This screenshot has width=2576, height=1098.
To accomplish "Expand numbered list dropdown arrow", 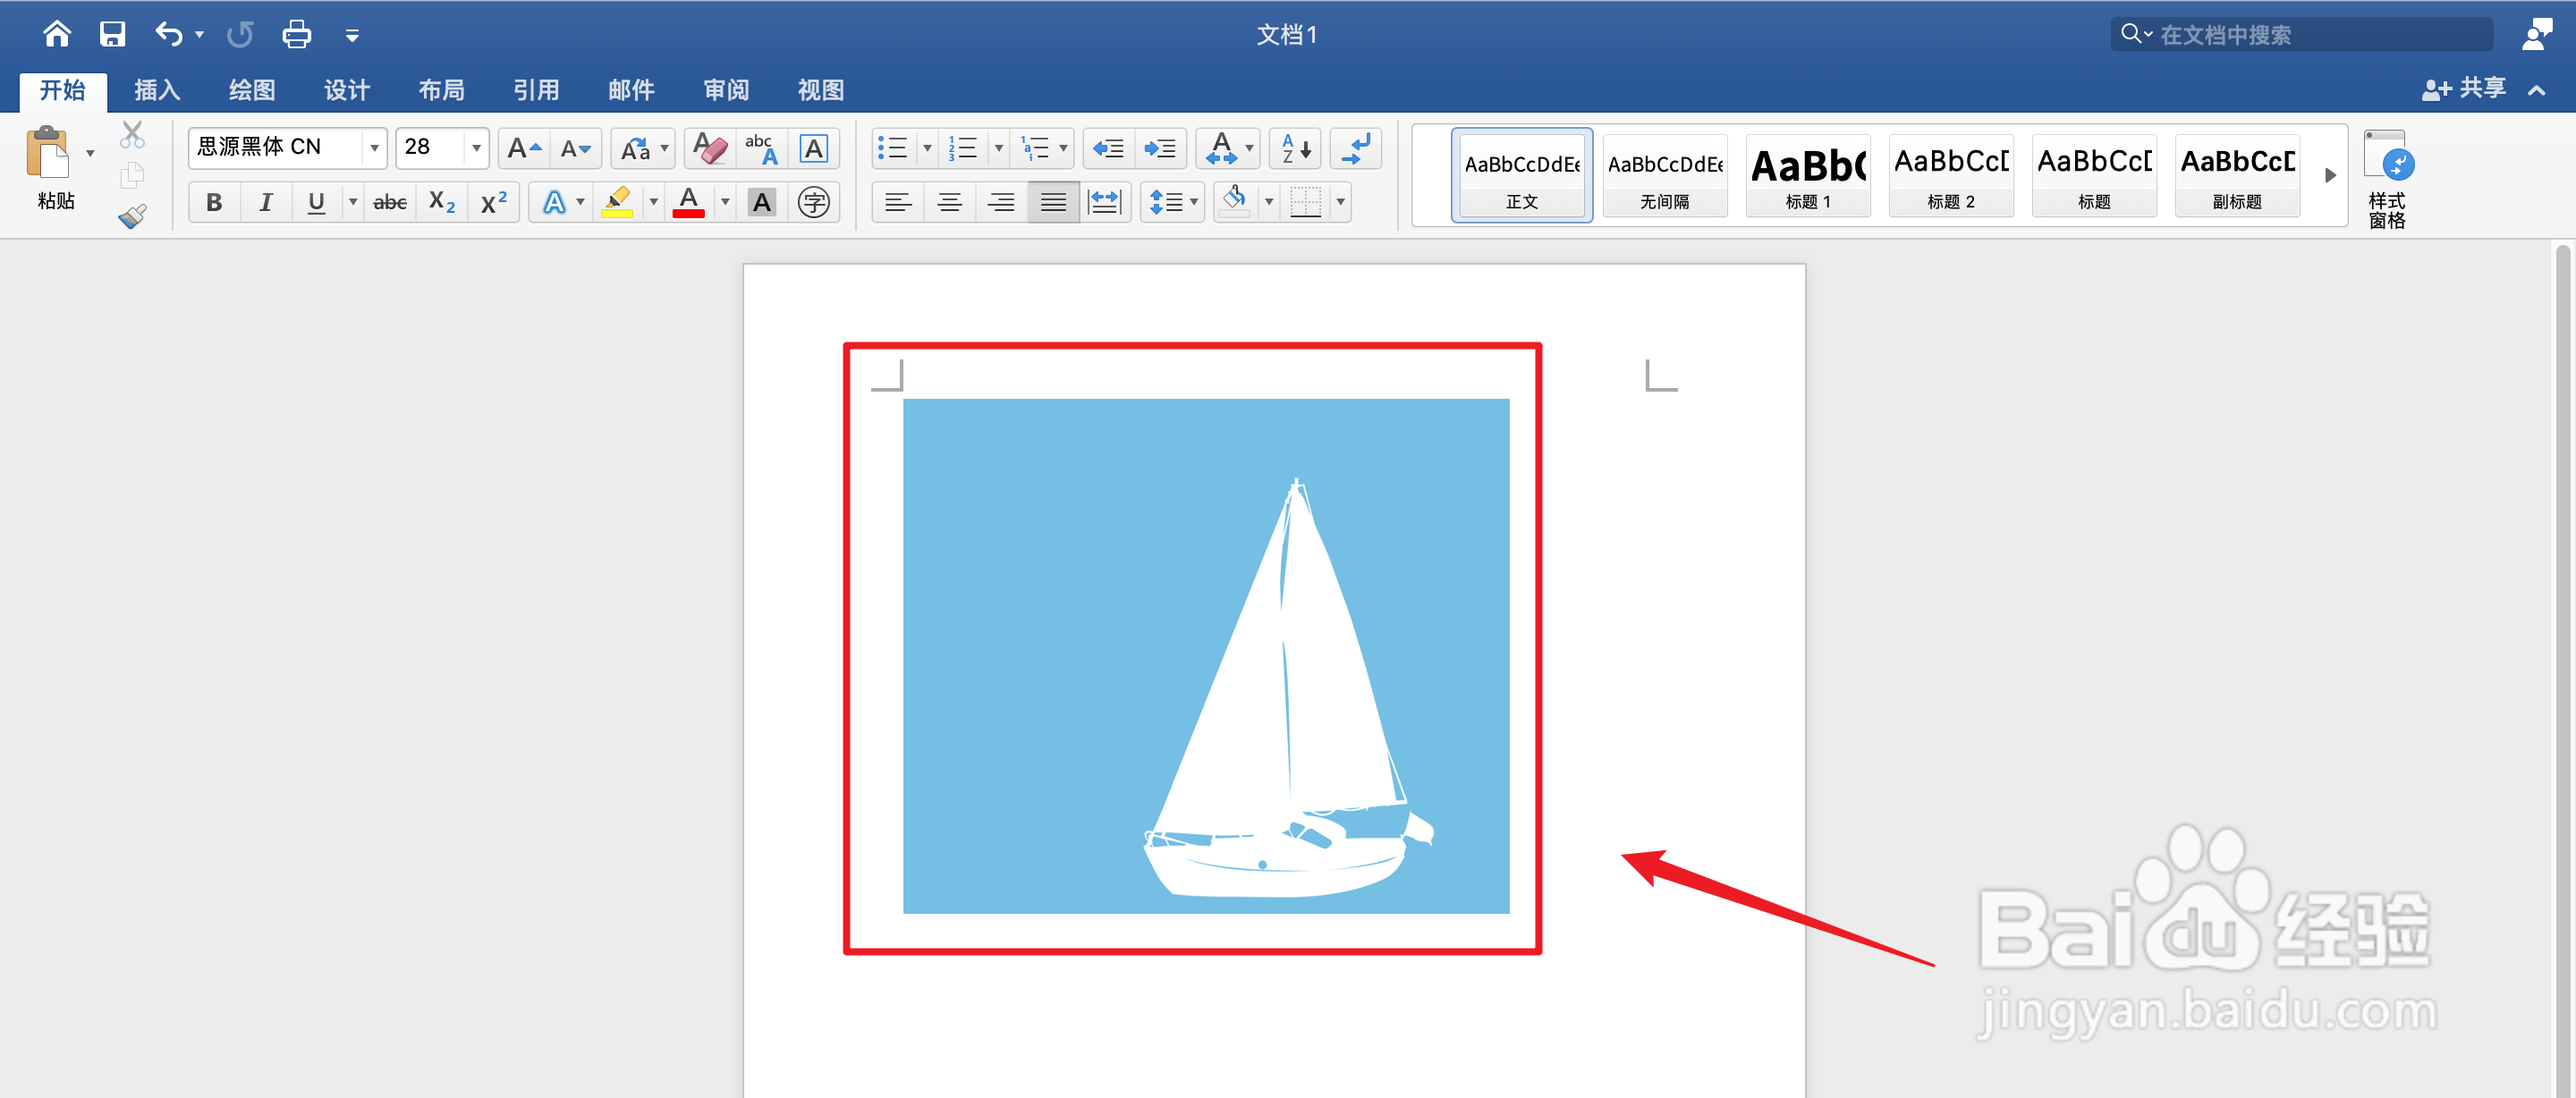I will (x=998, y=148).
